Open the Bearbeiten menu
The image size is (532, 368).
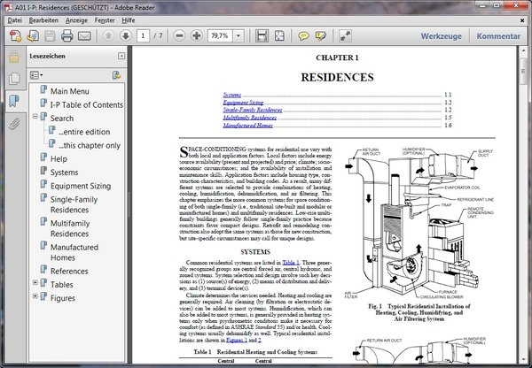click(x=43, y=19)
